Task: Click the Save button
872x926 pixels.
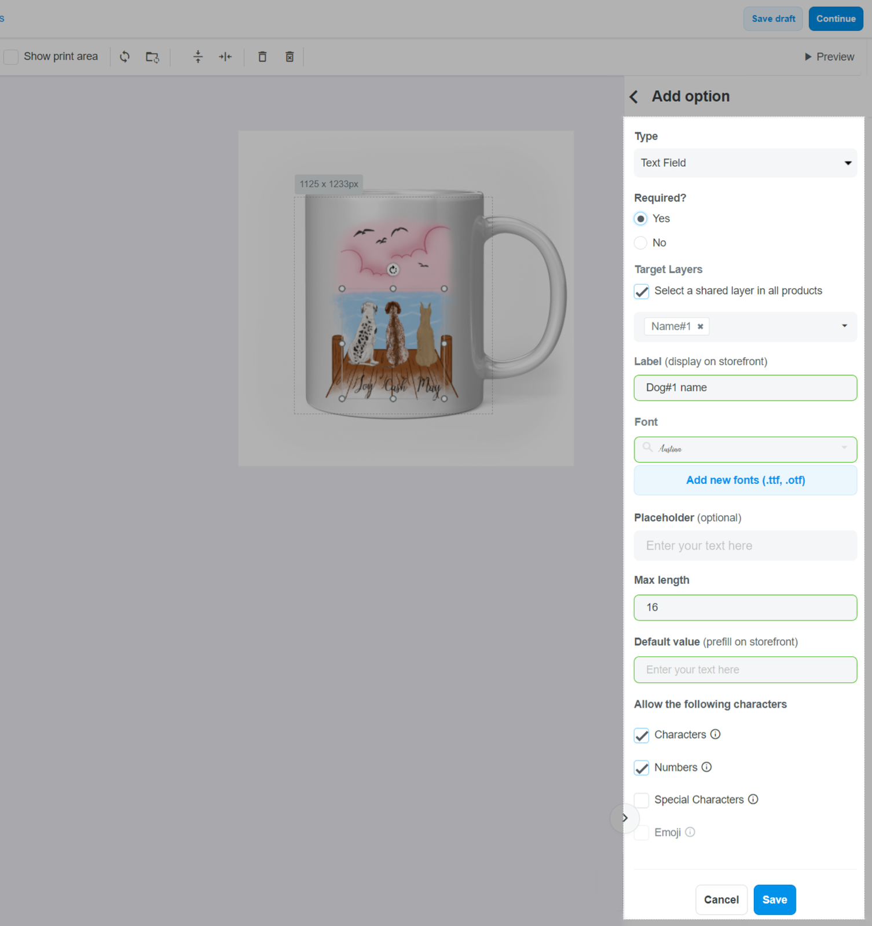Action: 774,899
